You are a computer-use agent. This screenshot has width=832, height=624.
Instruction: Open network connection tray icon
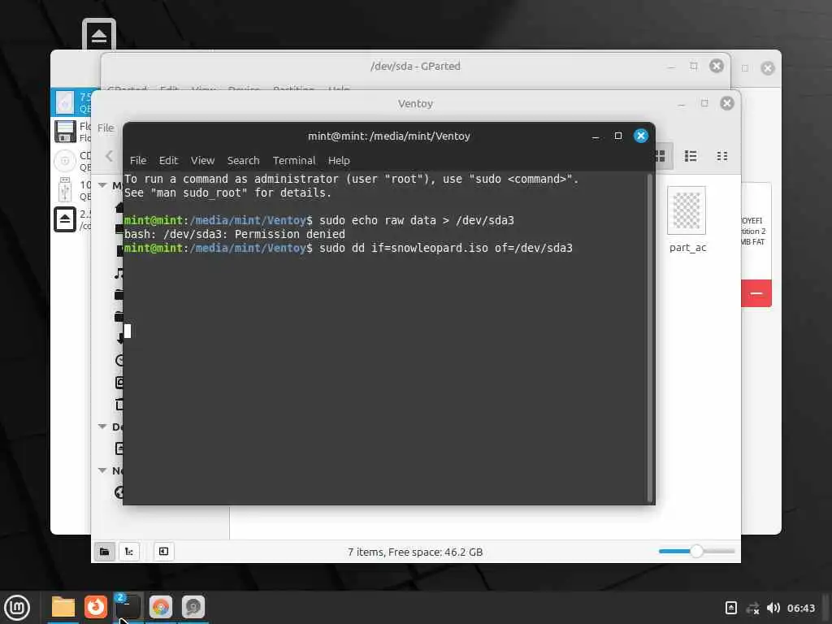(752, 608)
